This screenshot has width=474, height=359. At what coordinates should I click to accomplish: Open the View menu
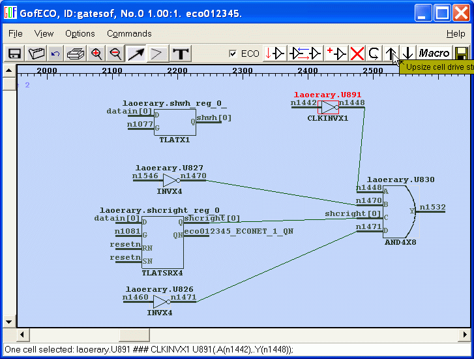pos(44,33)
